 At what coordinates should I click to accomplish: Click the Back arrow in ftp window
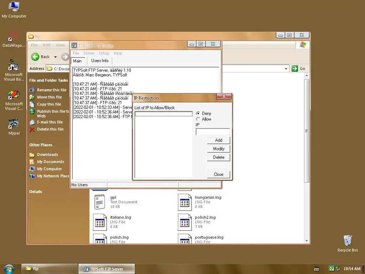tap(35, 57)
